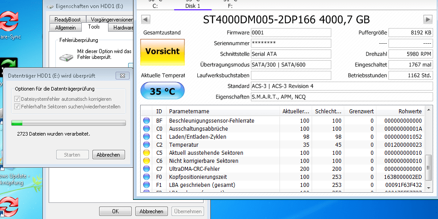Screen dimensions: 438x219
Task: Click status orb for LBA geschrieben row
Action: tap(146, 185)
